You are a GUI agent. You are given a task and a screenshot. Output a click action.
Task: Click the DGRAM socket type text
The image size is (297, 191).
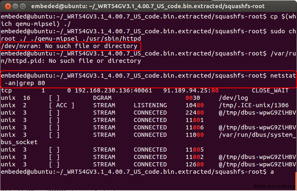(x=102, y=98)
